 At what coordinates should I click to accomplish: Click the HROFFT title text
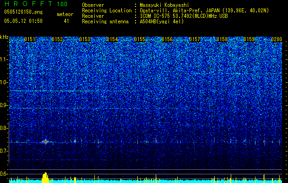[x=29, y=4]
